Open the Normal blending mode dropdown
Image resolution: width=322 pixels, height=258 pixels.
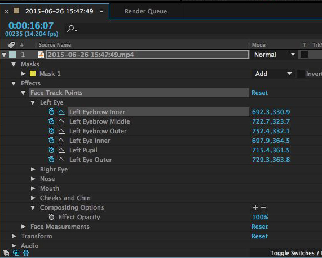point(275,55)
